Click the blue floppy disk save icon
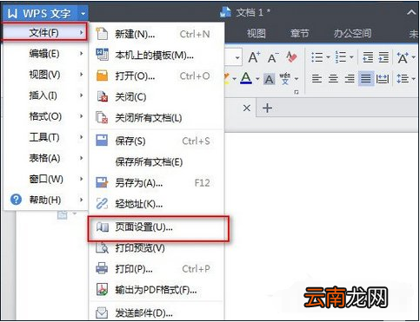Screen dimensions: 420x322 pyautogui.click(x=102, y=141)
